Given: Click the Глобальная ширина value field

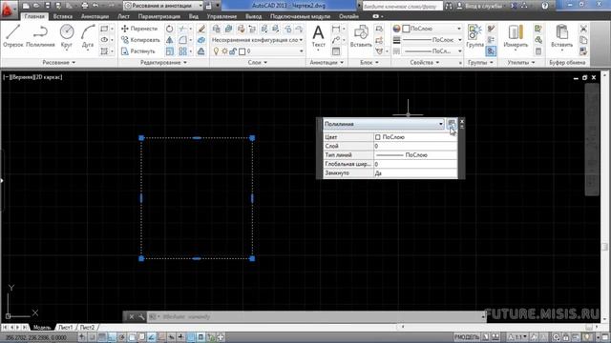Looking at the screenshot, I should coord(415,164).
